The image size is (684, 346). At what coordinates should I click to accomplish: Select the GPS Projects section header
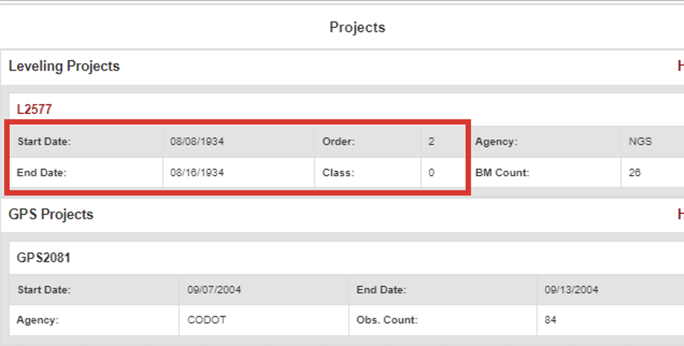(x=51, y=214)
